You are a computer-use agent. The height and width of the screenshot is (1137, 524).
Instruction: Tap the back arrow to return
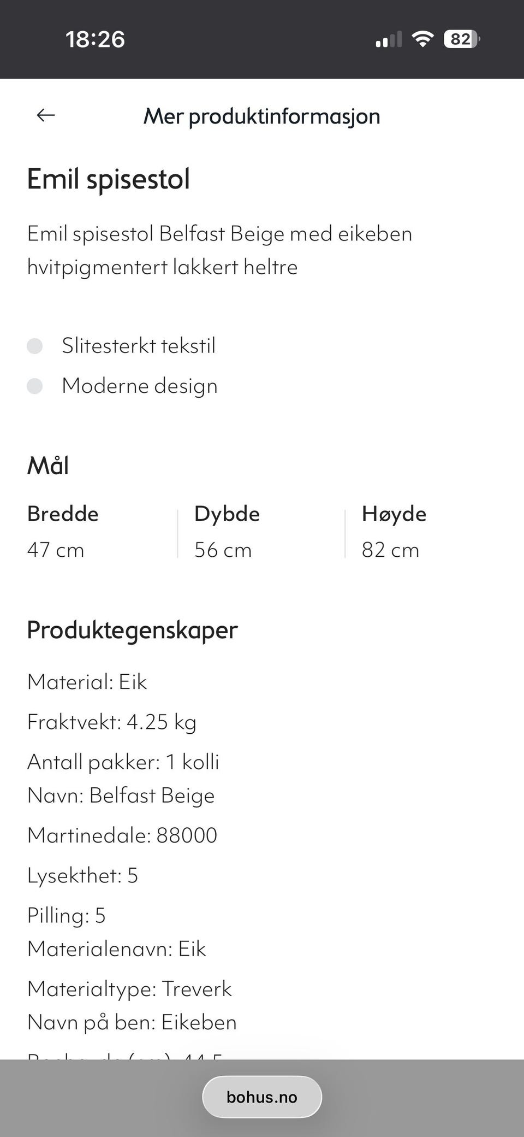pyautogui.click(x=46, y=115)
